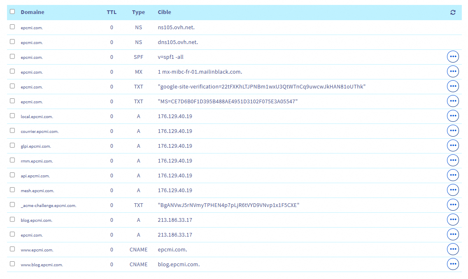Click the MS= TXT record value
The width and height of the screenshot is (468, 279).
(228, 102)
